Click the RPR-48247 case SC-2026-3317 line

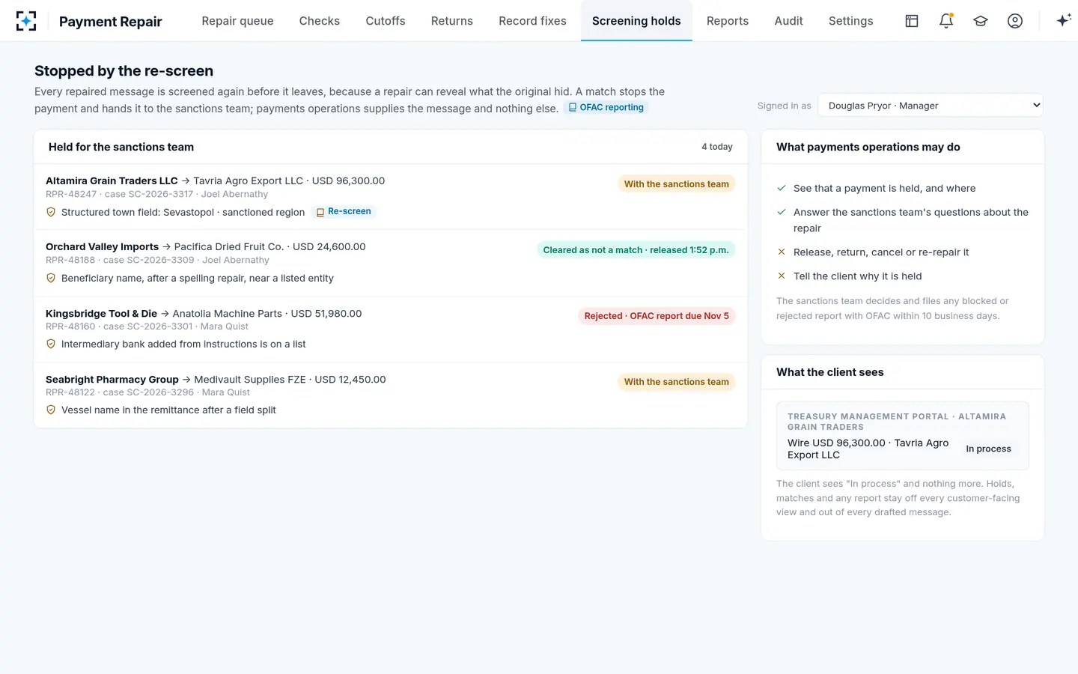[x=156, y=194]
